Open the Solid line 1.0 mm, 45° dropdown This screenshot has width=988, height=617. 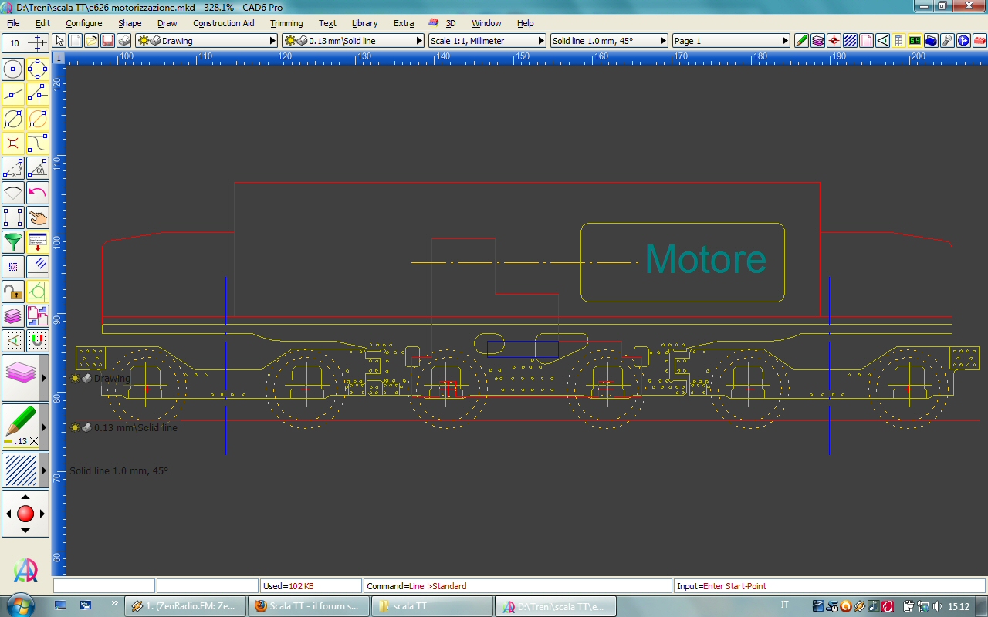pos(610,41)
